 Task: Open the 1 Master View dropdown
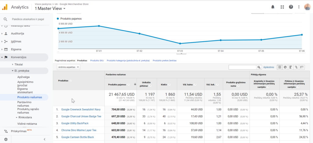(50, 8)
